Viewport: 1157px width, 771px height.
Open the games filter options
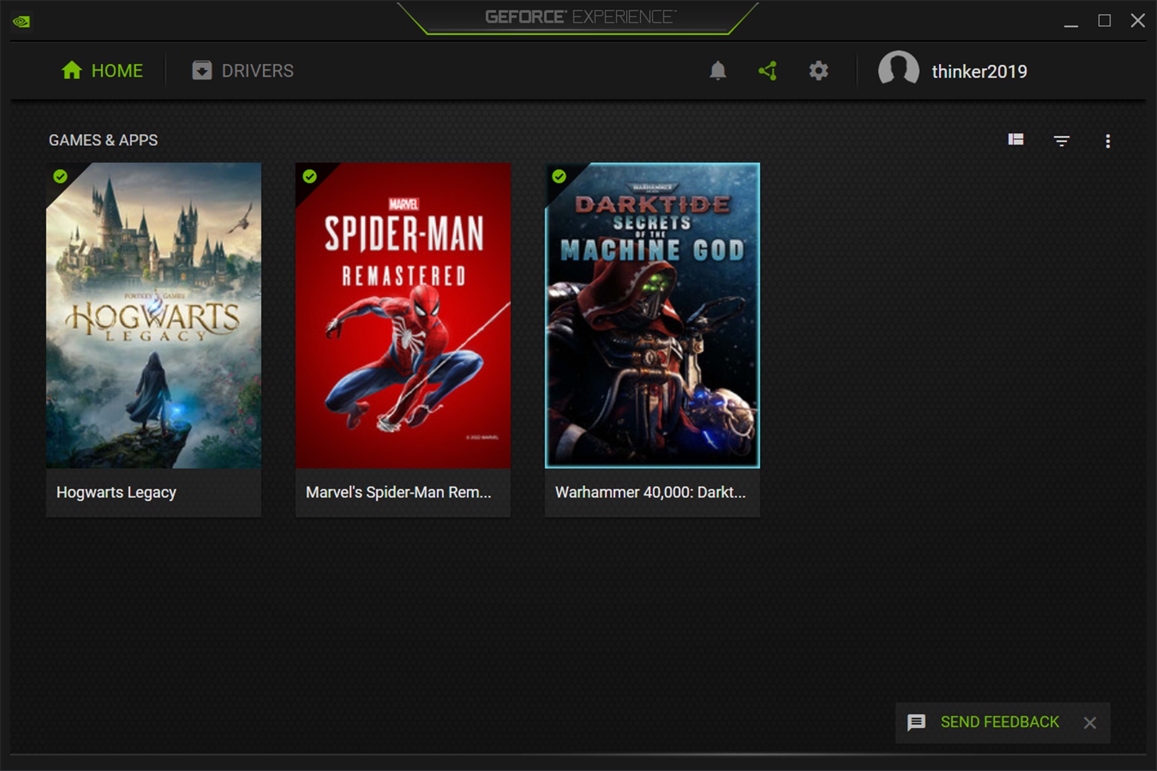[x=1062, y=141]
